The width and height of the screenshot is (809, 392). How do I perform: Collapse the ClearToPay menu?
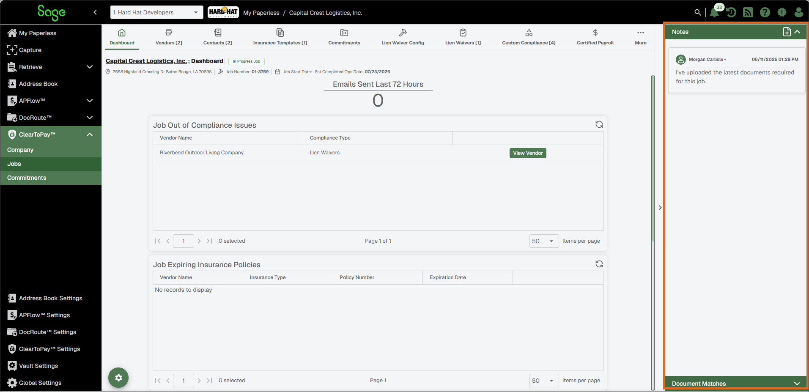point(90,134)
